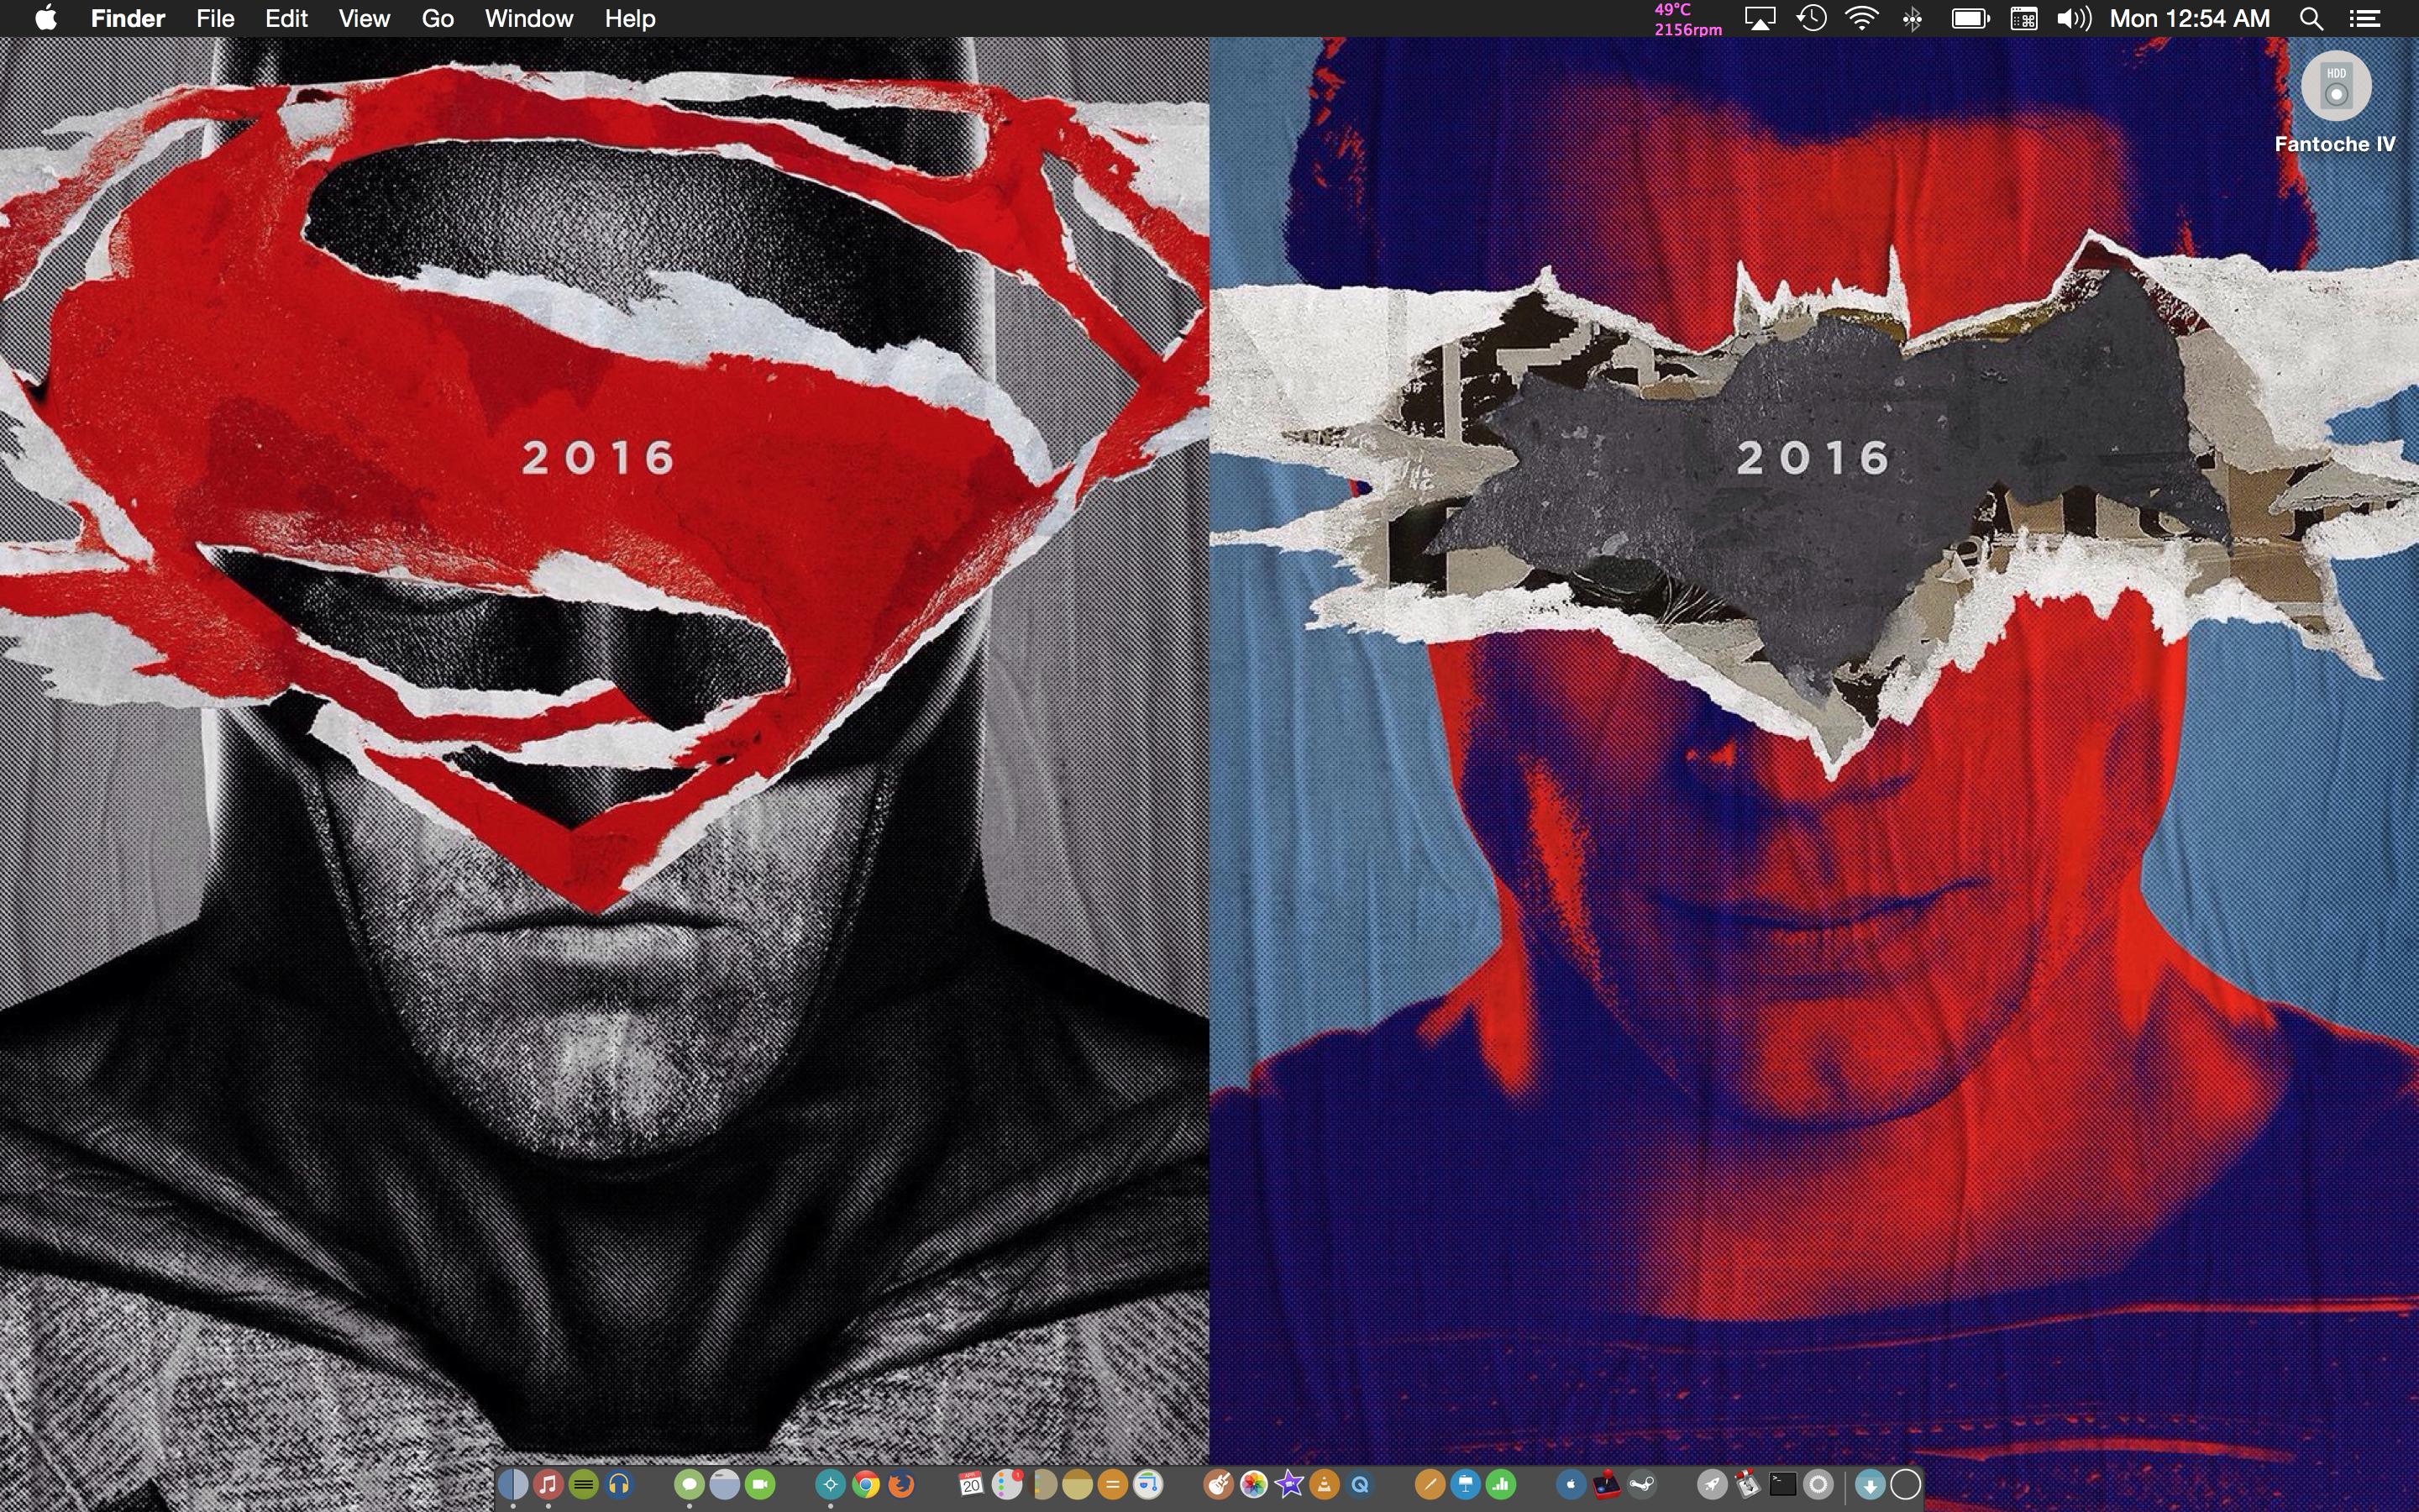Open Reminders with notification badge
This screenshot has width=2419, height=1512.
(1006, 1485)
